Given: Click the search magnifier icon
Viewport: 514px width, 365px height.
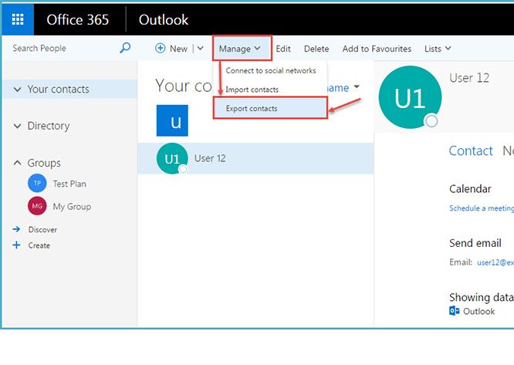Looking at the screenshot, I should tap(125, 48).
